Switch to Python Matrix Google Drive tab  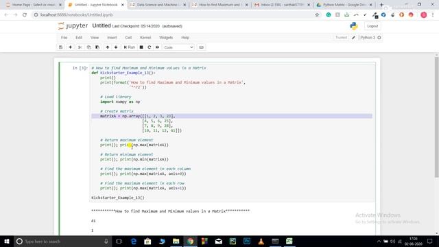345,5
